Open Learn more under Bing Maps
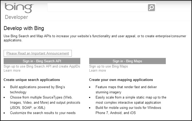Image resolution: width=192 pixels, height=121 pixels. pyautogui.click(x=97, y=71)
